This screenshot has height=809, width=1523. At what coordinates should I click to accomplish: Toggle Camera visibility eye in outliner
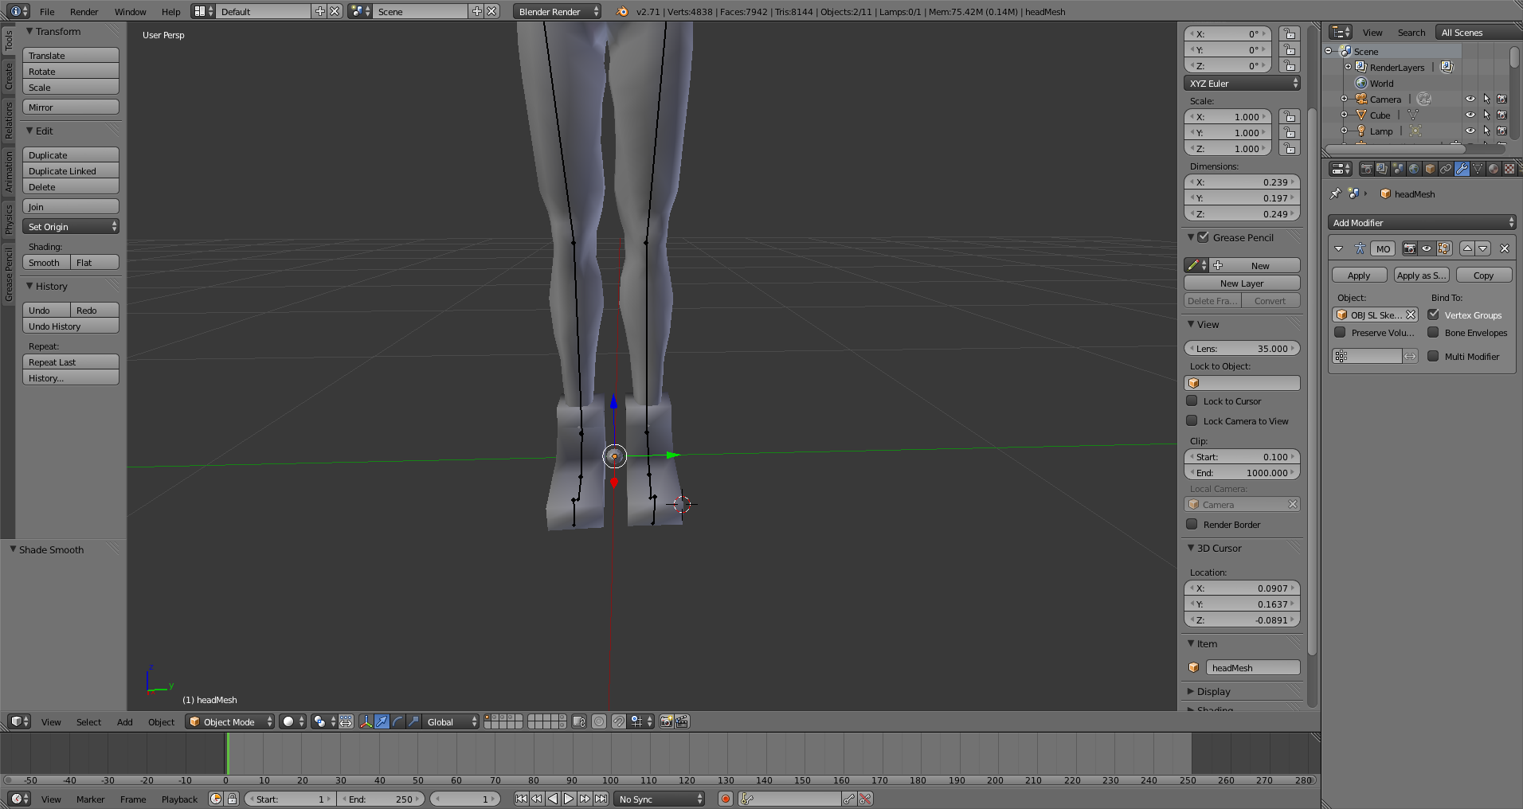coord(1470,100)
